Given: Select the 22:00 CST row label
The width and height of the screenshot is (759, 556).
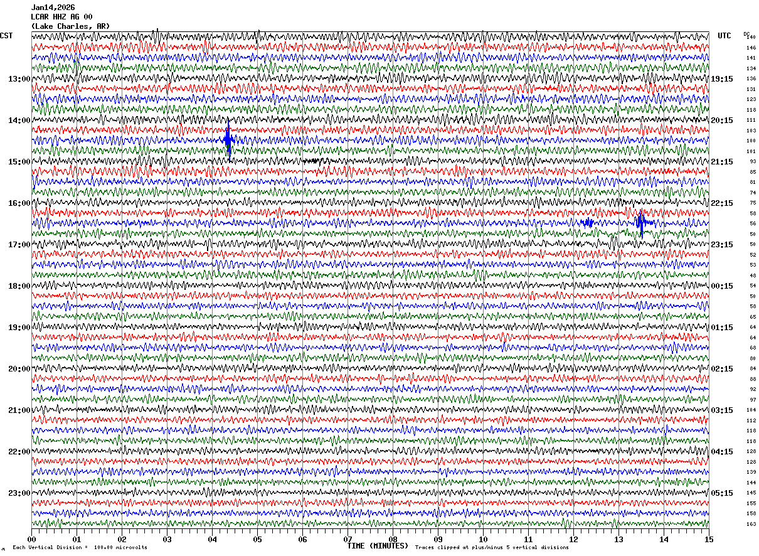Looking at the screenshot, I should pyautogui.click(x=19, y=452).
